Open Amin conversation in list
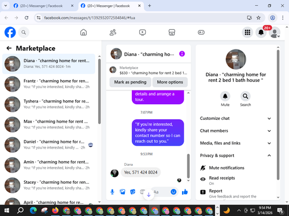This screenshot has height=216, width=289. coord(49,165)
